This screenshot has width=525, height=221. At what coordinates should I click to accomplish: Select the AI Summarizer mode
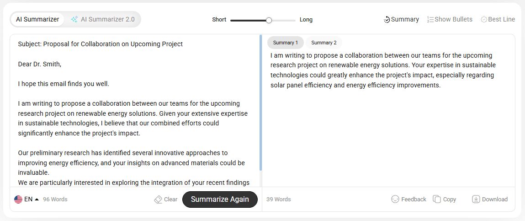37,19
